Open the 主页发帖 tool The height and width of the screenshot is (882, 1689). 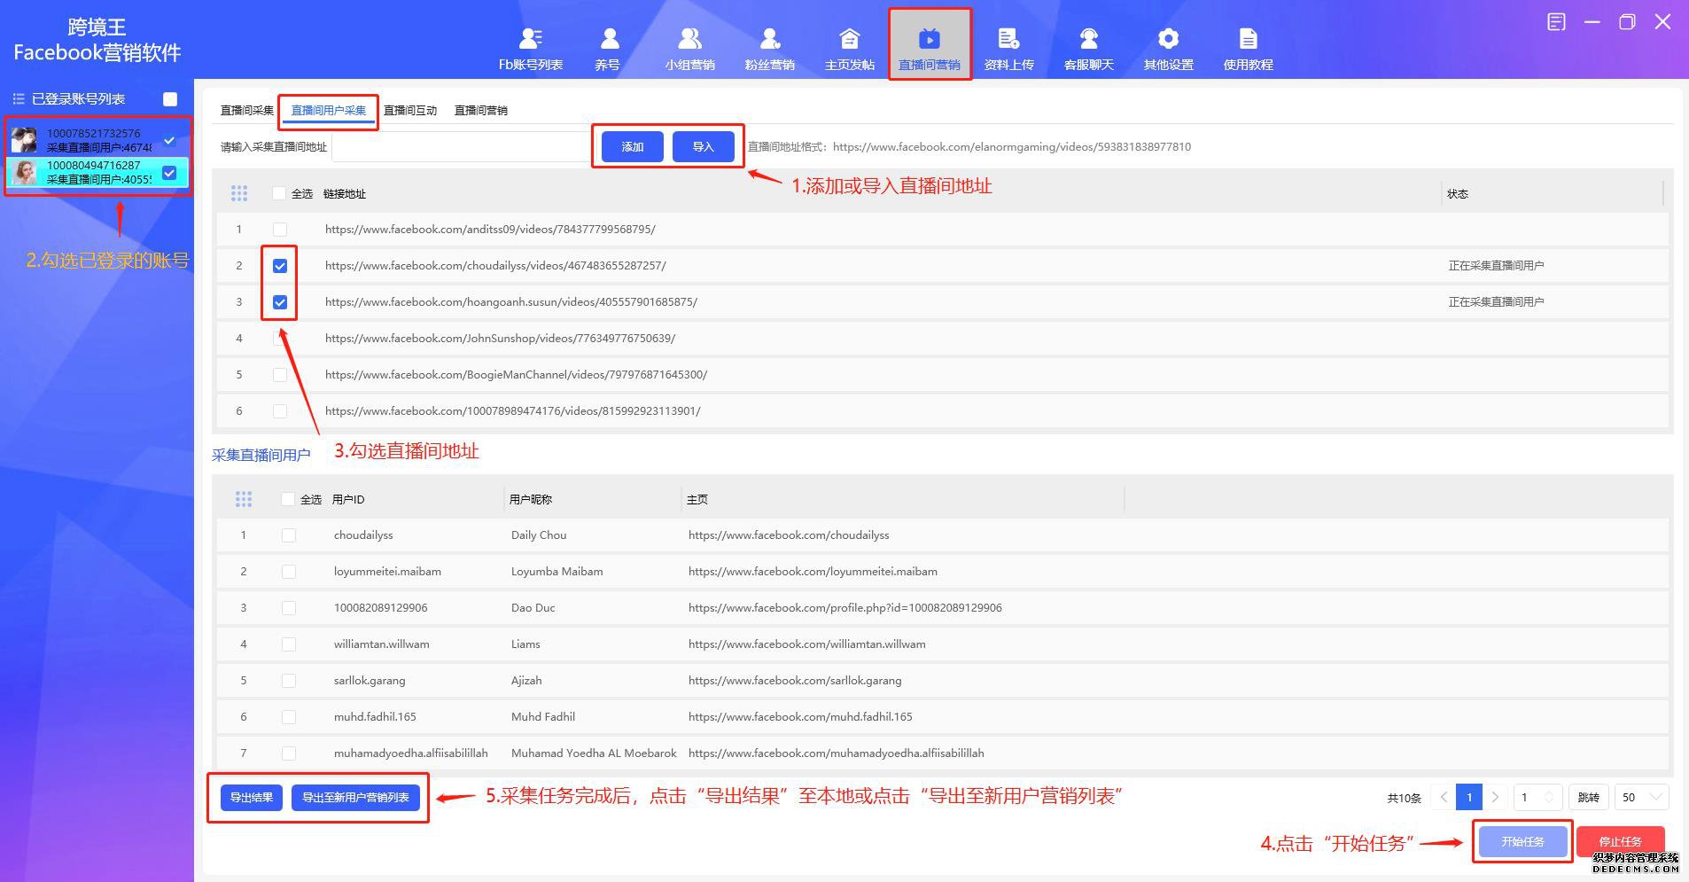click(x=848, y=44)
